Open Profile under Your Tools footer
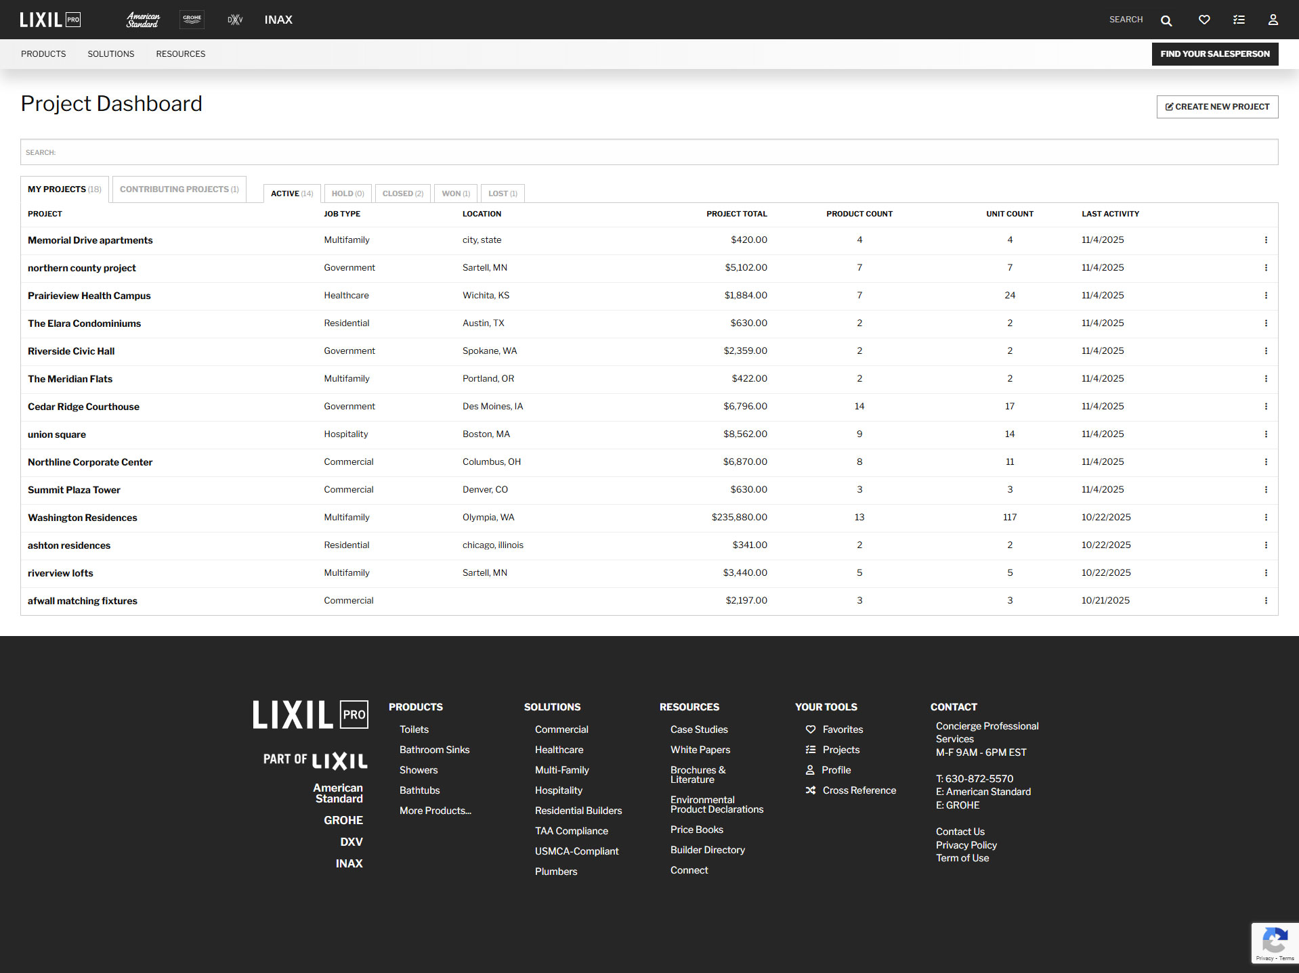Image resolution: width=1299 pixels, height=973 pixels. click(x=836, y=770)
